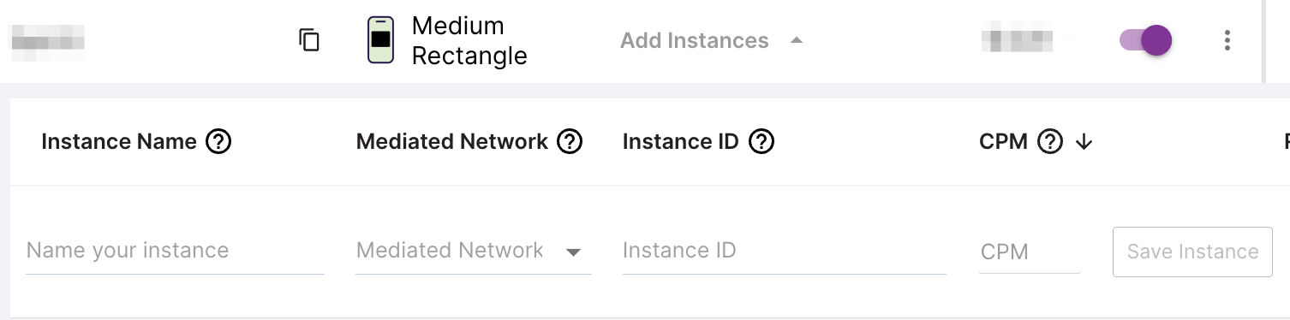Image resolution: width=1290 pixels, height=320 pixels.
Task: Show help for CPM column
Action: (1050, 141)
